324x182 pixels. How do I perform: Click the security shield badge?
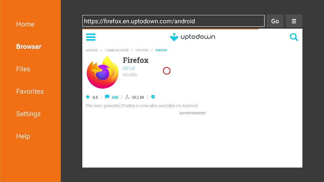(153, 97)
